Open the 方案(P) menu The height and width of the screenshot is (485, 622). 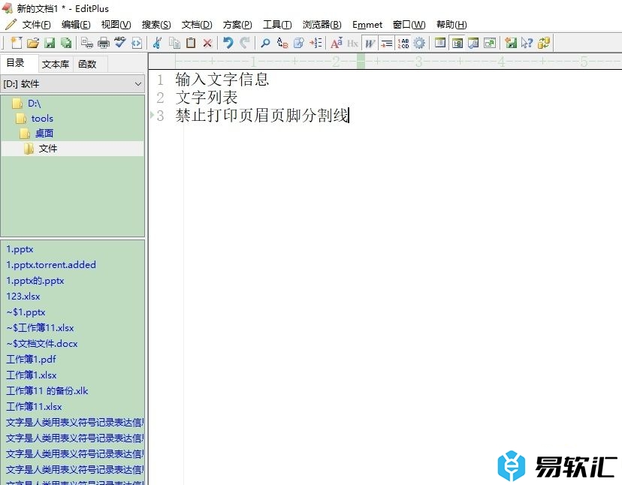coord(237,25)
